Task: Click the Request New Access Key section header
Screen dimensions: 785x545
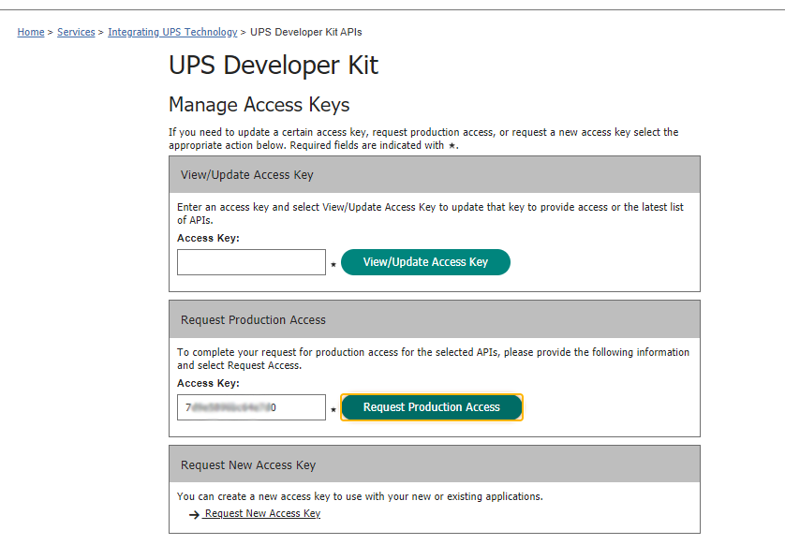Action: [435, 464]
